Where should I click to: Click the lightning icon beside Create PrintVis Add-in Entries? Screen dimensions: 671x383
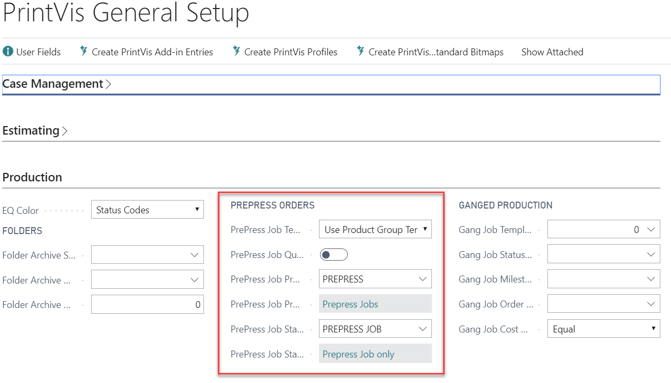tap(83, 52)
